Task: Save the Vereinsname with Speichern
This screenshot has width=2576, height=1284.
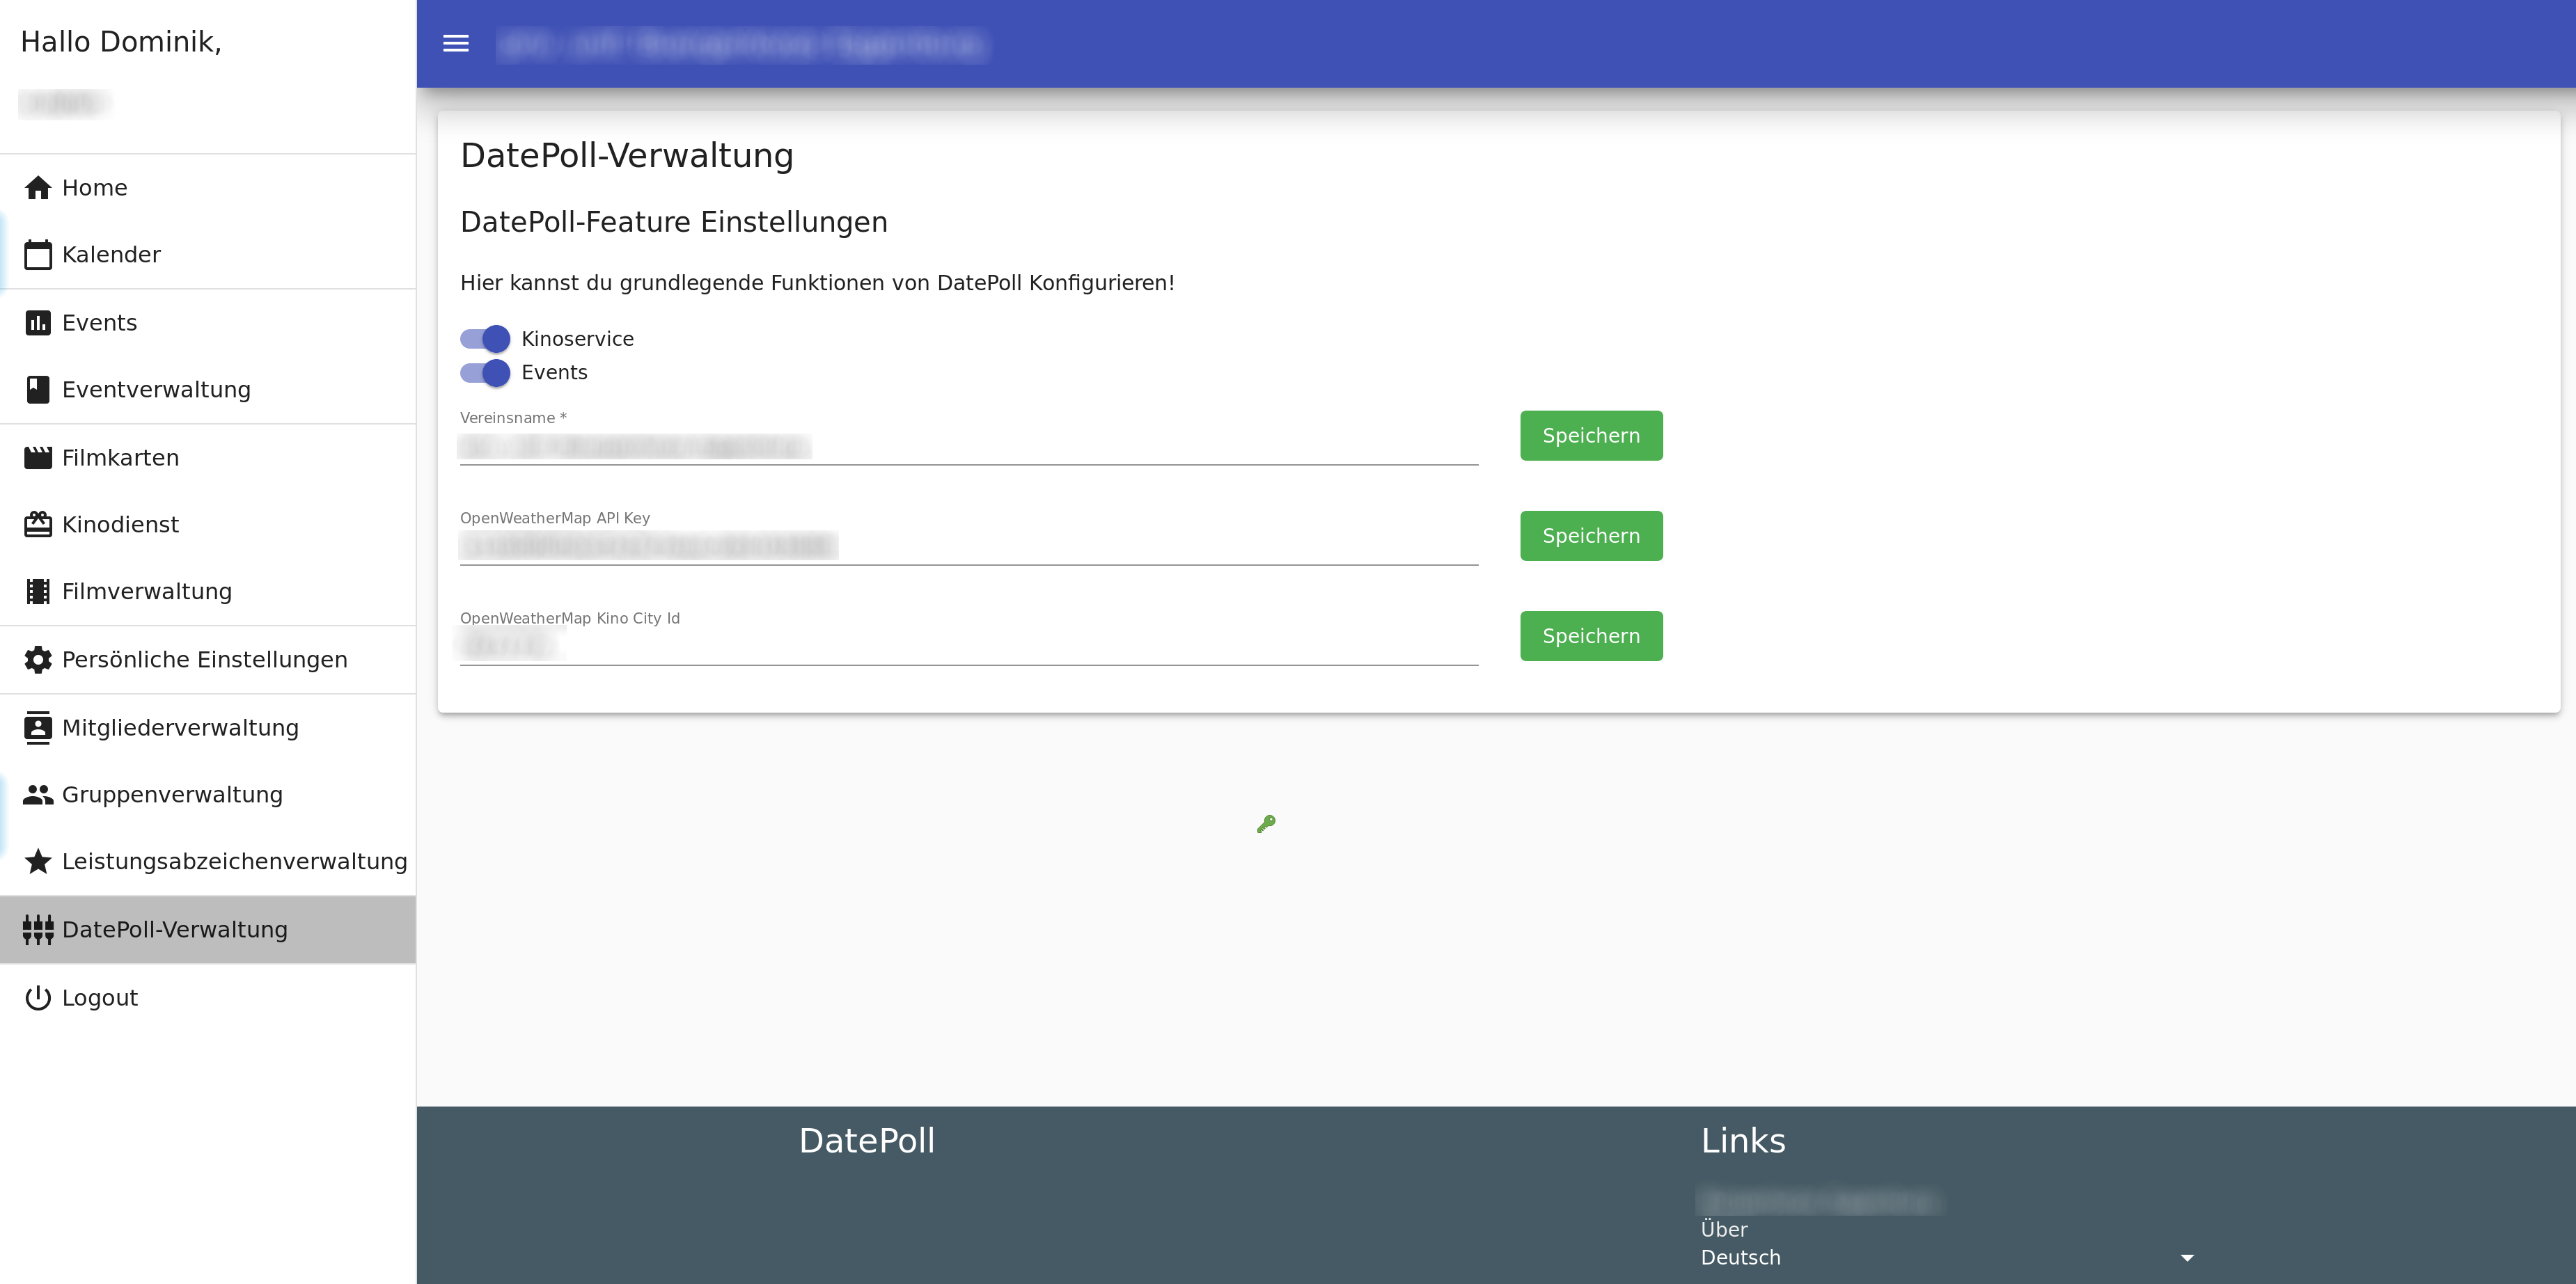Action: [1590, 436]
